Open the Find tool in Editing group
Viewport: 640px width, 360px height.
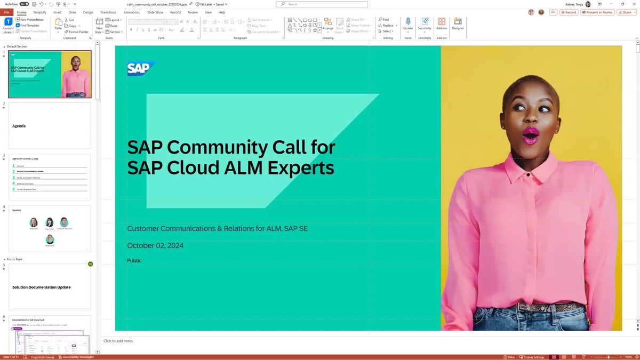pos(384,19)
